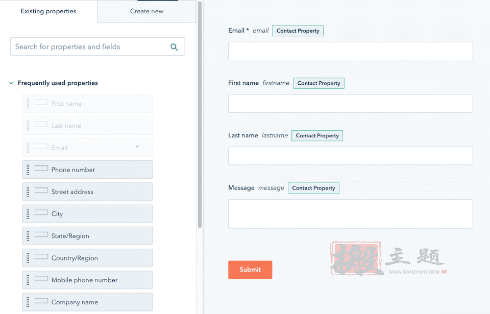The image size is (490, 314).
Task: Click the properties panel vertical scrollbar
Action: pyautogui.click(x=200, y=114)
